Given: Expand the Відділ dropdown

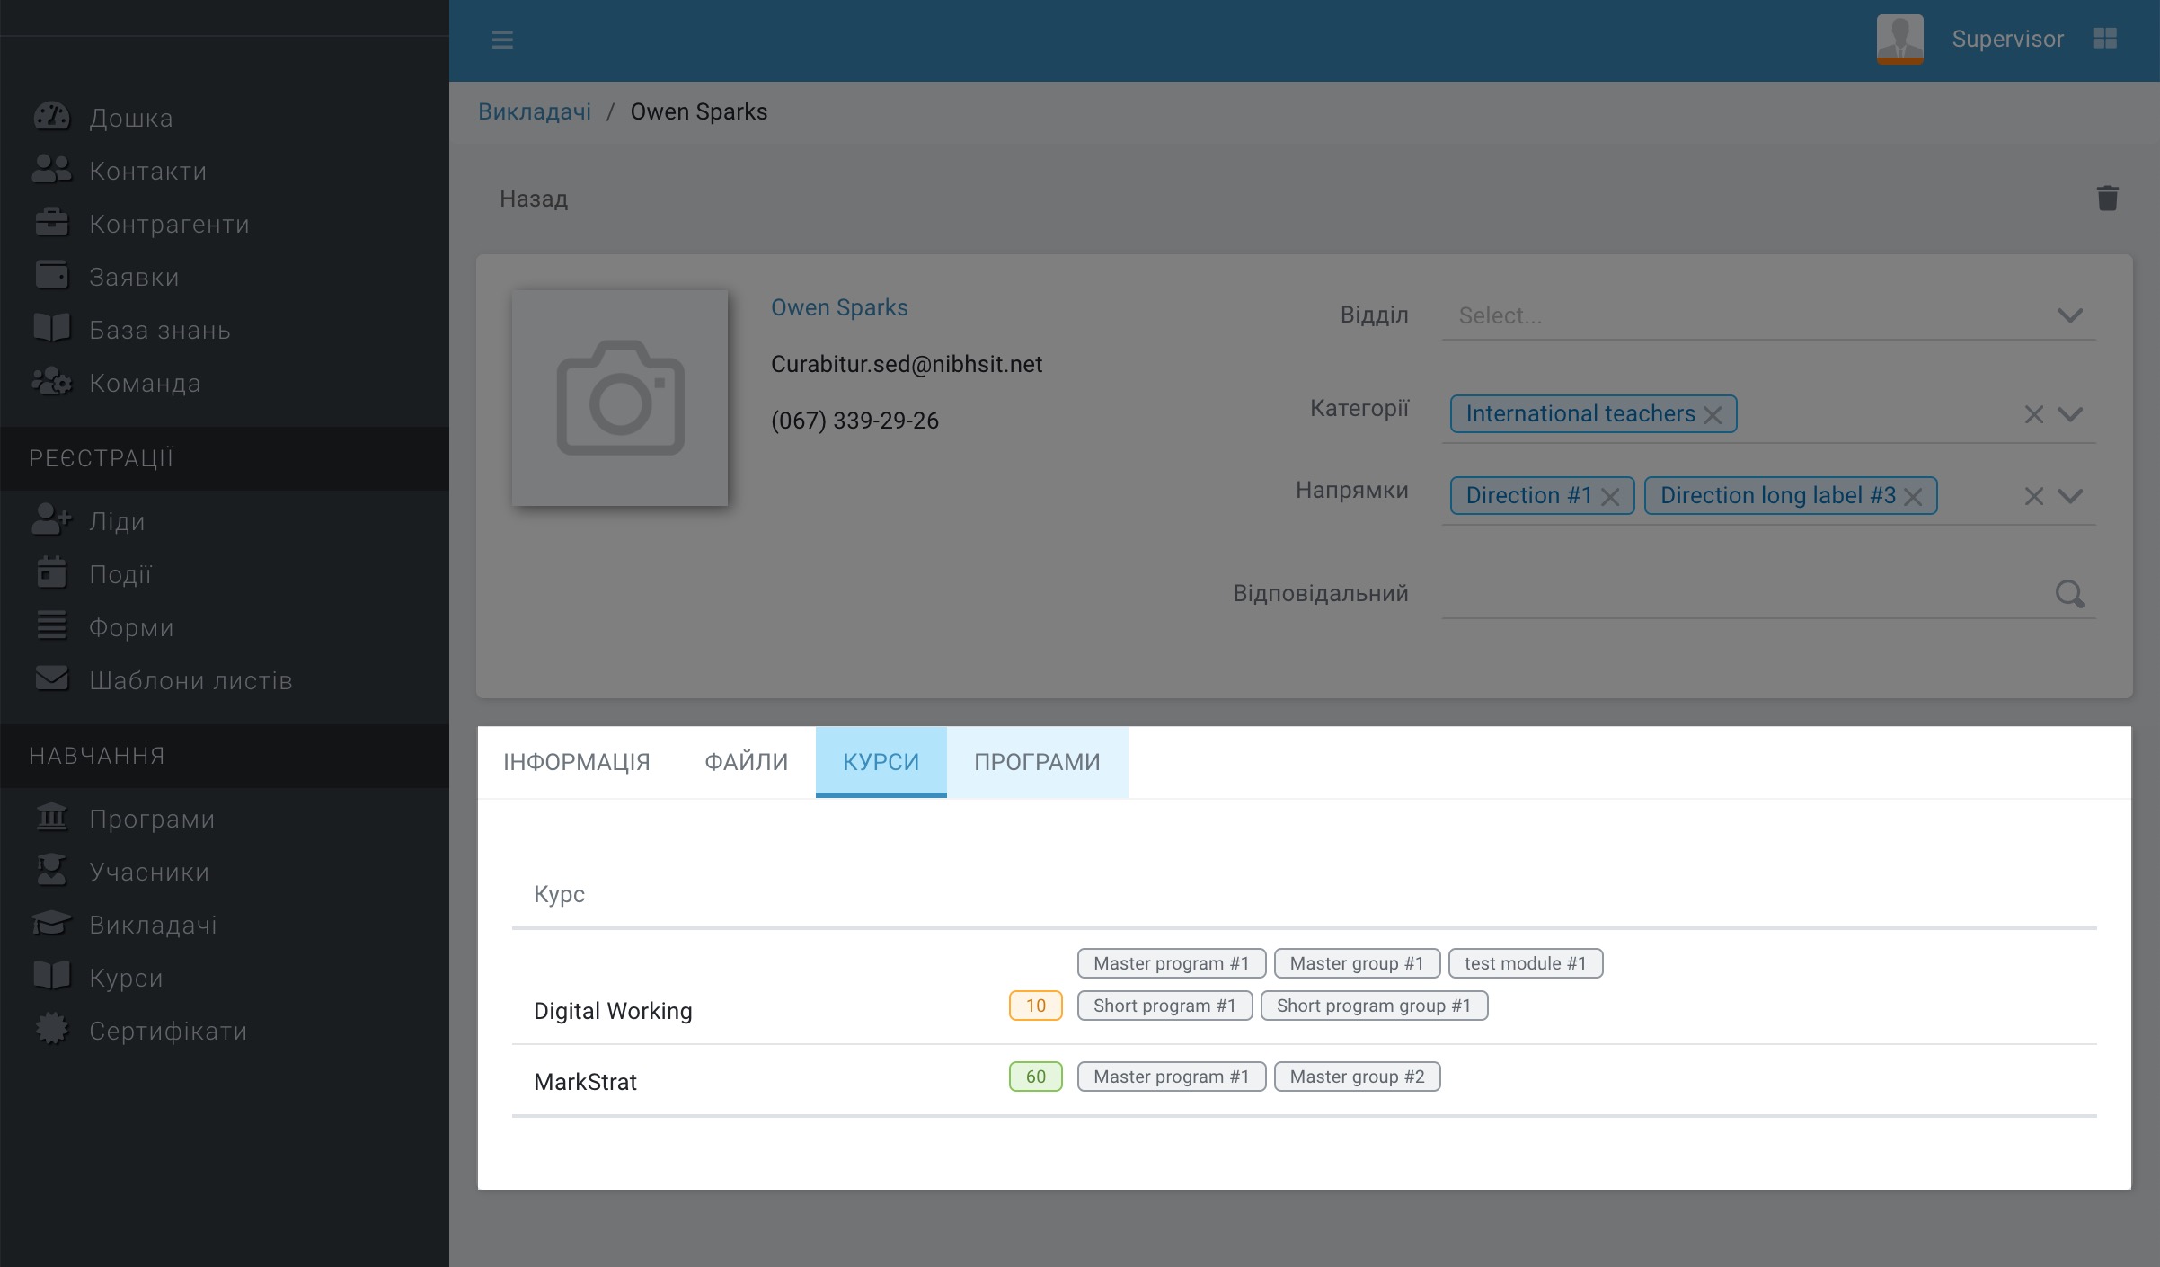Looking at the screenshot, I should (2070, 315).
